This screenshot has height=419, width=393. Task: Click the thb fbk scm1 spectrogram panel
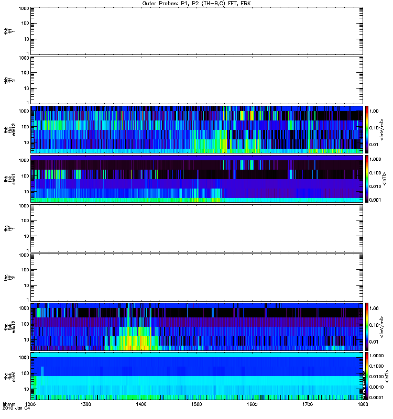point(196,179)
